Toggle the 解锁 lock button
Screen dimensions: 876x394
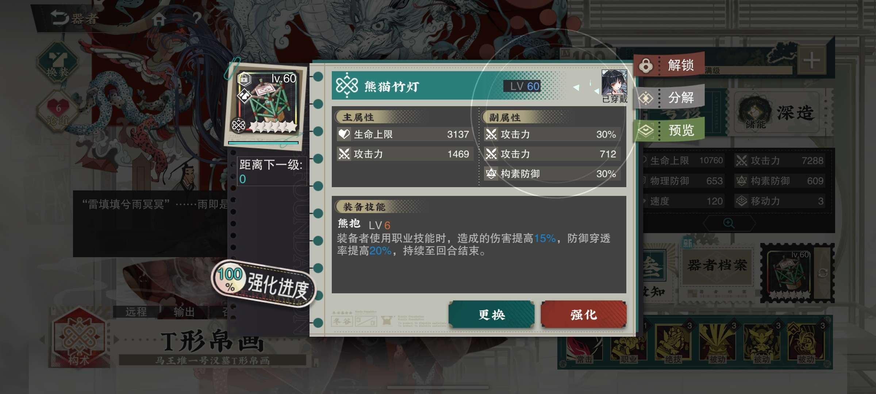669,65
